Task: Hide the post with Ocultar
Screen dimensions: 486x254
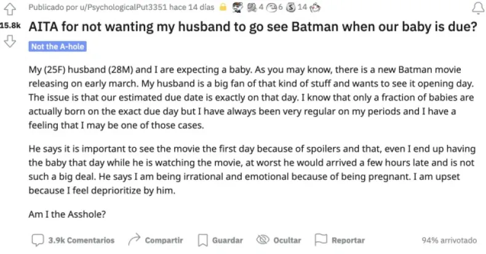Action: tap(278, 240)
